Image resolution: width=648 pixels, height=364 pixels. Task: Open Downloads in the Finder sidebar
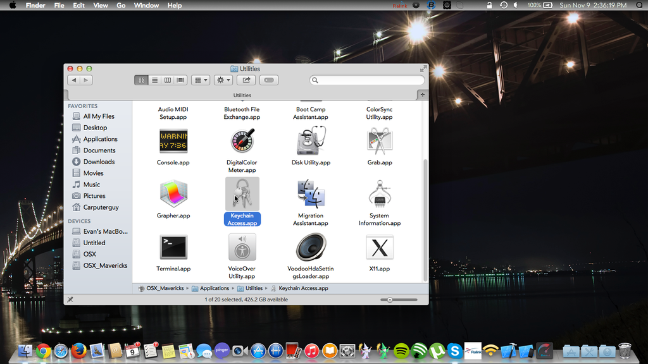pos(99,162)
